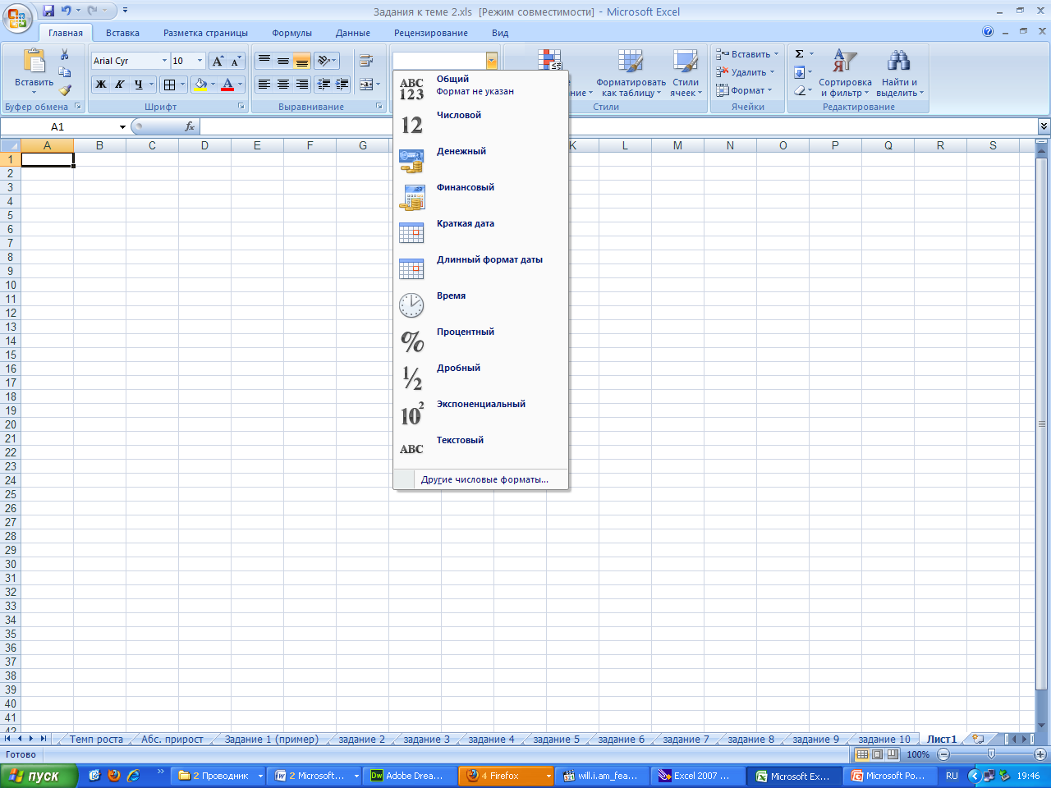1051x788 pixels.
Task: Select the Процентный number format
Action: pos(480,341)
